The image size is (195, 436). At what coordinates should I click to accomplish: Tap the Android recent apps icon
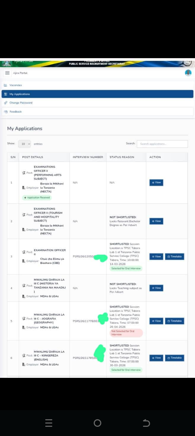49,423
